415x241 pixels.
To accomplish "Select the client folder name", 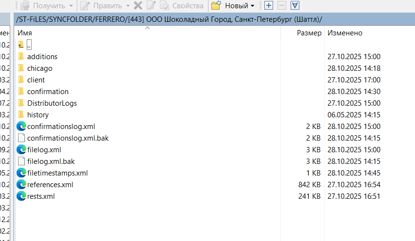I will pyautogui.click(x=36, y=80).
